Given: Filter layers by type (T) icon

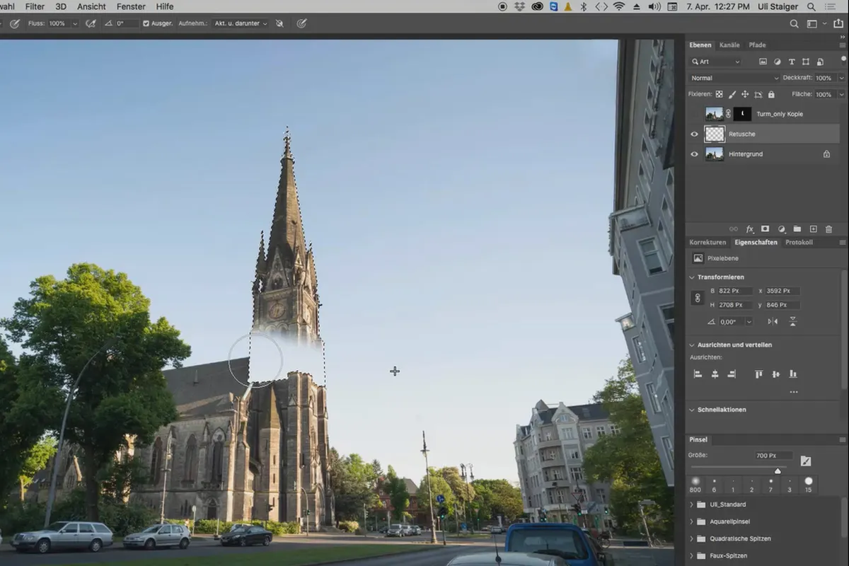Looking at the screenshot, I should [792, 62].
